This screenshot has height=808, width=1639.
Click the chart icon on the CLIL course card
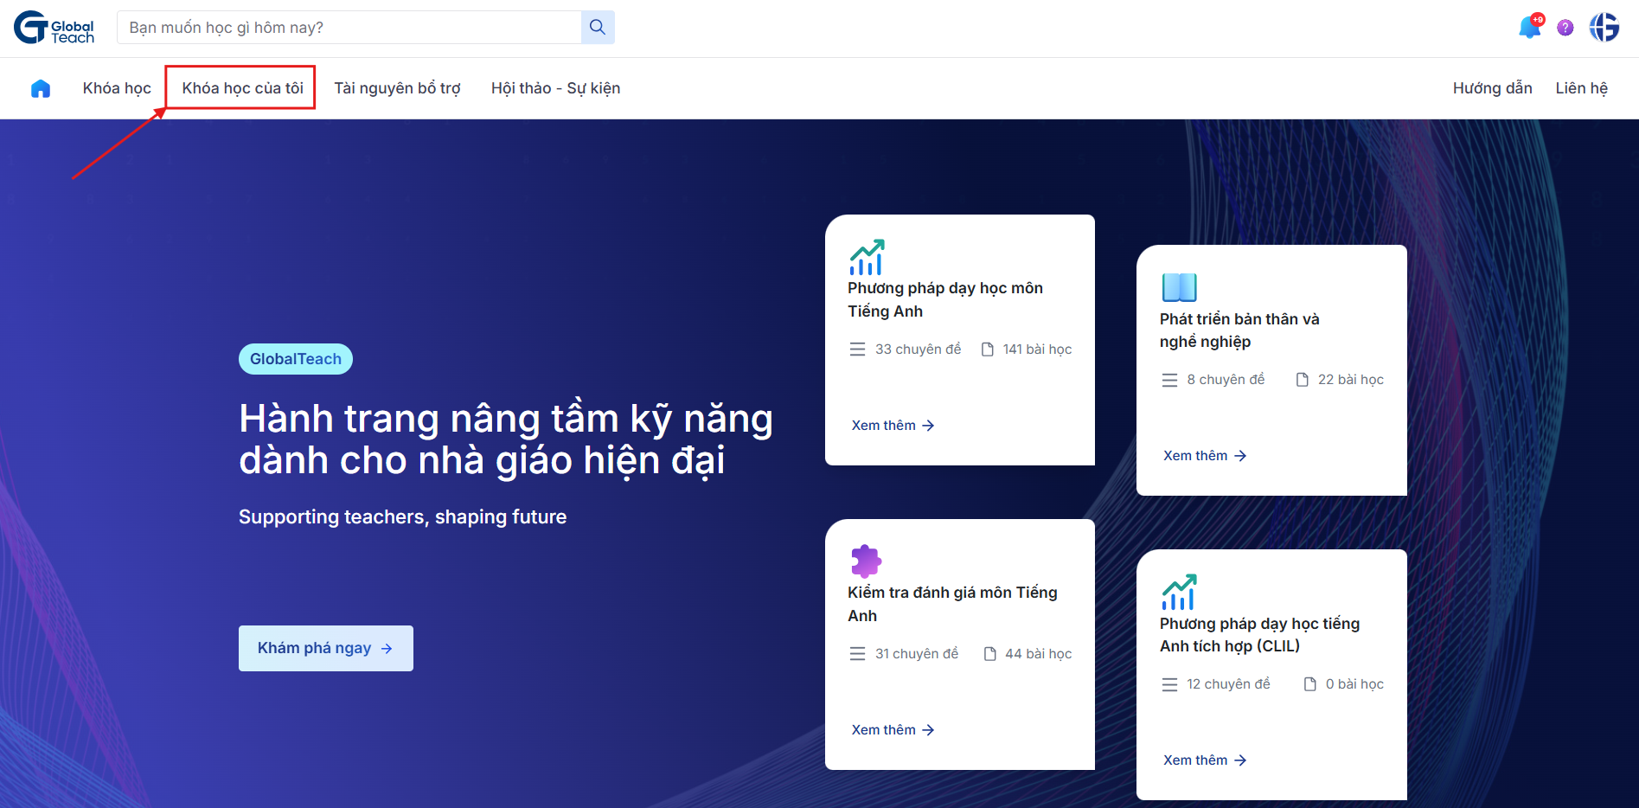click(1181, 592)
